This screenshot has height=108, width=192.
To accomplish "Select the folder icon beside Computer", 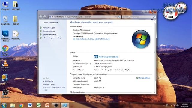I will (x=16, y=6).
